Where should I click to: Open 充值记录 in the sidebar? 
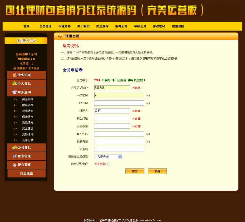[x=28, y=140]
